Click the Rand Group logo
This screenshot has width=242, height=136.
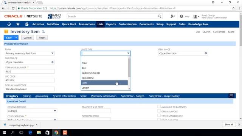tap(54, 16)
